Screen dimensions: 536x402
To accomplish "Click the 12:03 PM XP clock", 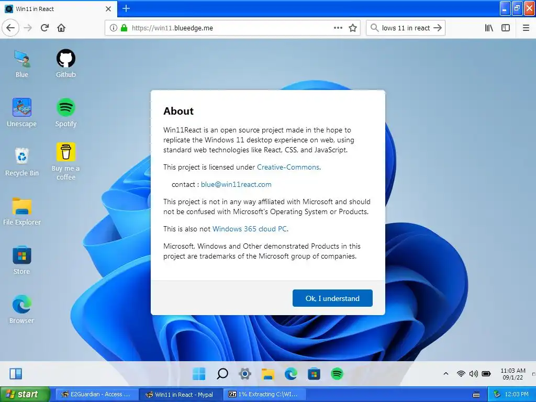I will click(x=517, y=395).
